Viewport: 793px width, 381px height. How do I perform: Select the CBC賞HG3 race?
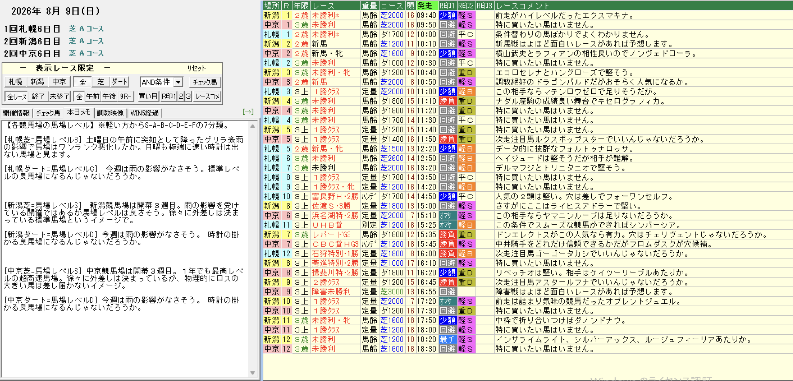[335, 244]
